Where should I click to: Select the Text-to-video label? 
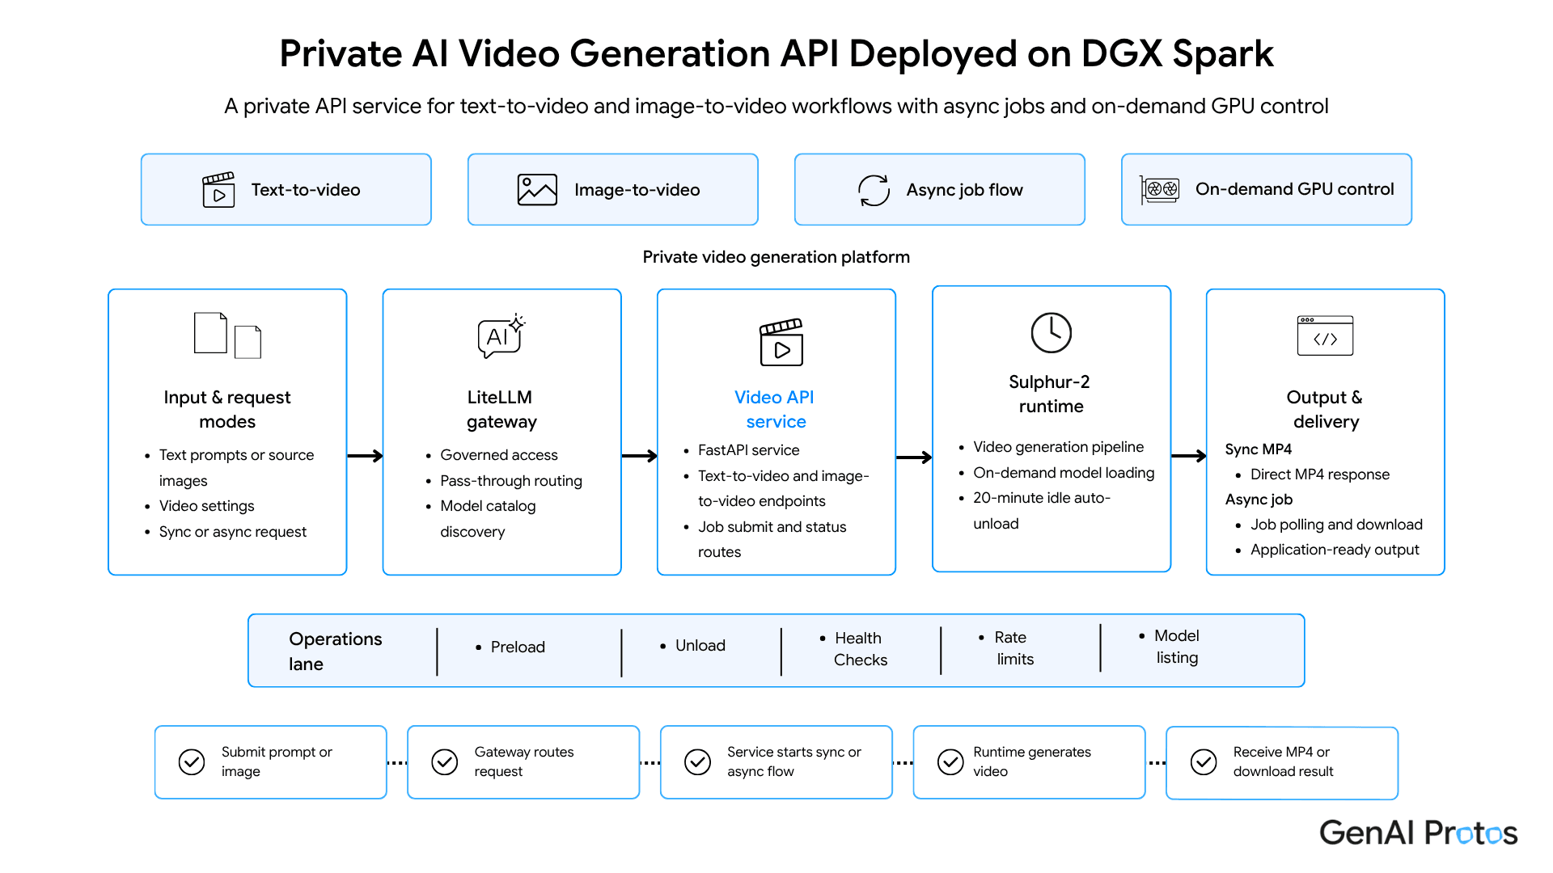[306, 190]
